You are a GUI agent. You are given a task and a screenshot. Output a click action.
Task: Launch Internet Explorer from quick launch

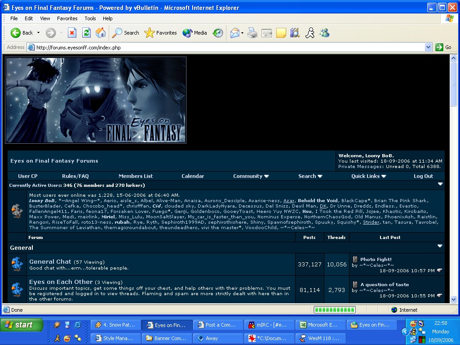78,324
